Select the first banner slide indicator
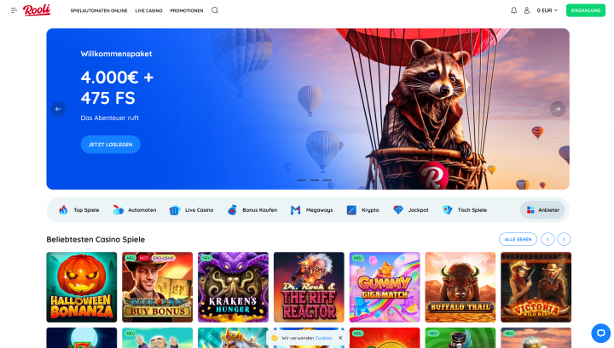 [288, 180]
